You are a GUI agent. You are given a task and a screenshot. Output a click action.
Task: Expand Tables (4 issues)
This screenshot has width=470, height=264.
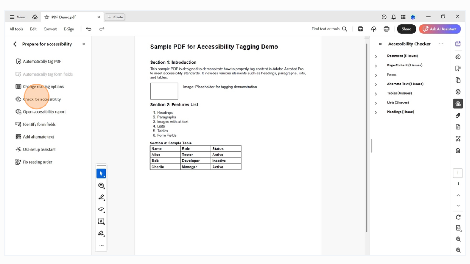click(376, 94)
